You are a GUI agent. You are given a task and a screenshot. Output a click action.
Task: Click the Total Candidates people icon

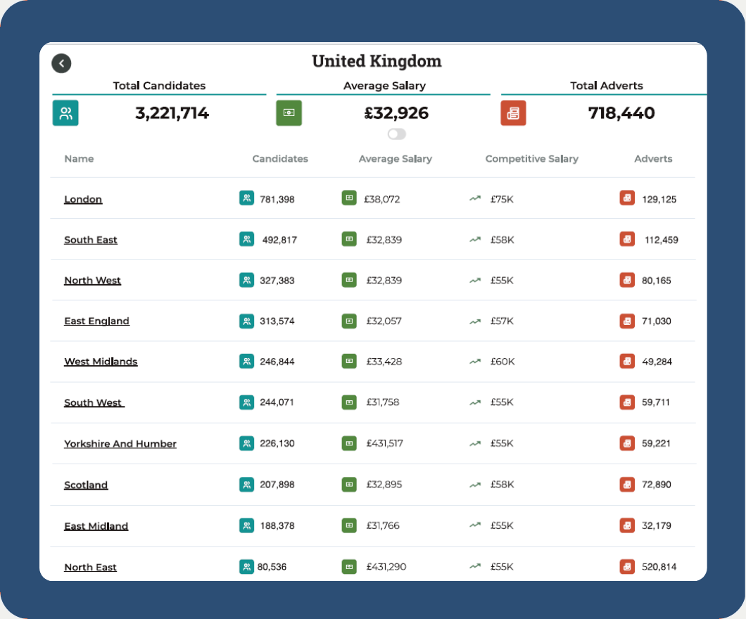click(x=65, y=113)
